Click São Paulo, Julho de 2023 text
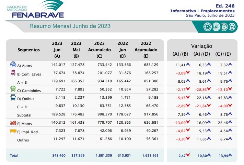The width and height of the screenshot is (244, 165). (210, 15)
